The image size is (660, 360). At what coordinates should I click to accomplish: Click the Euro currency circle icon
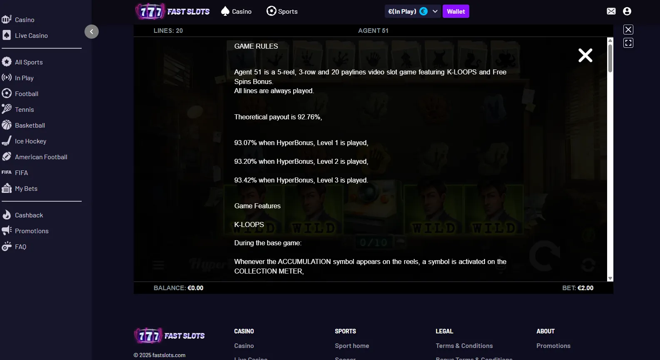point(423,11)
